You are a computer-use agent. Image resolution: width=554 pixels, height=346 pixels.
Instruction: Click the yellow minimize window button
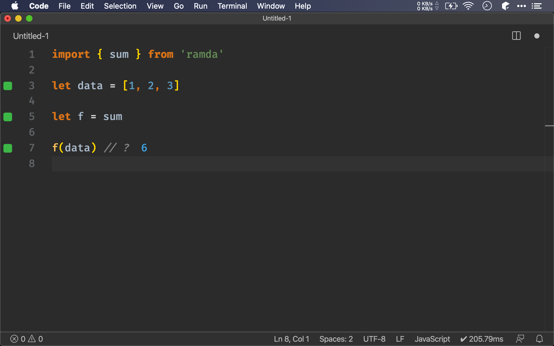click(x=18, y=18)
